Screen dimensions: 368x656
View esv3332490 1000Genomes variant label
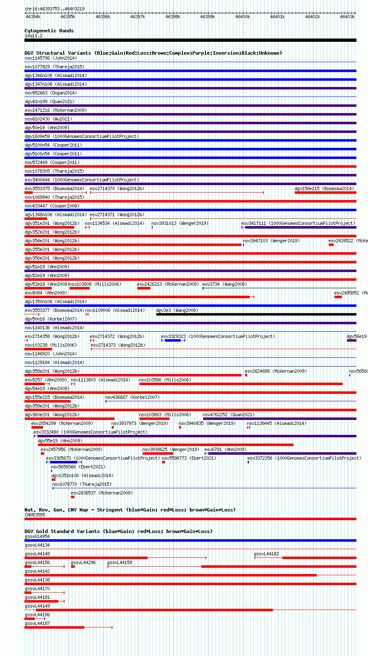[x=91, y=432]
